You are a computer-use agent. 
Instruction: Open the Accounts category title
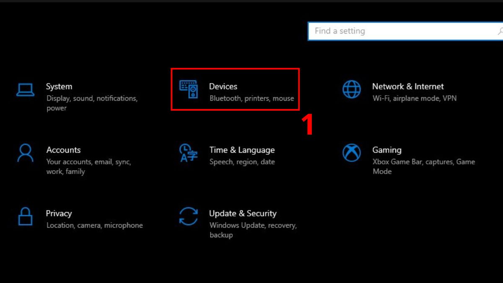[x=63, y=150]
